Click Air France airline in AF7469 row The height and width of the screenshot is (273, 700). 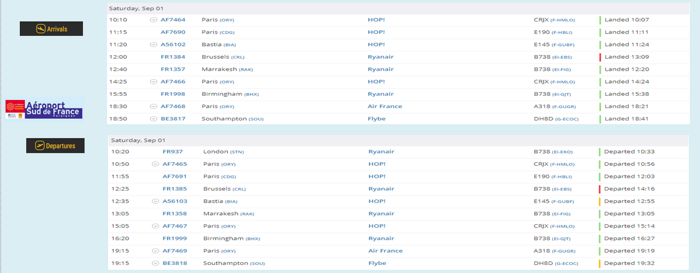[385, 251]
